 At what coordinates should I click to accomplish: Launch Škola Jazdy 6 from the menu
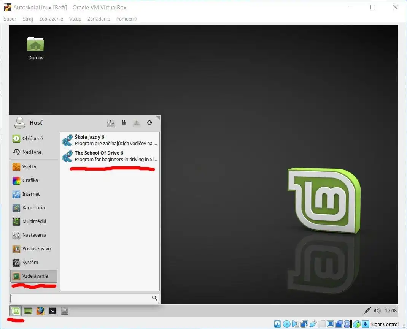coord(110,140)
